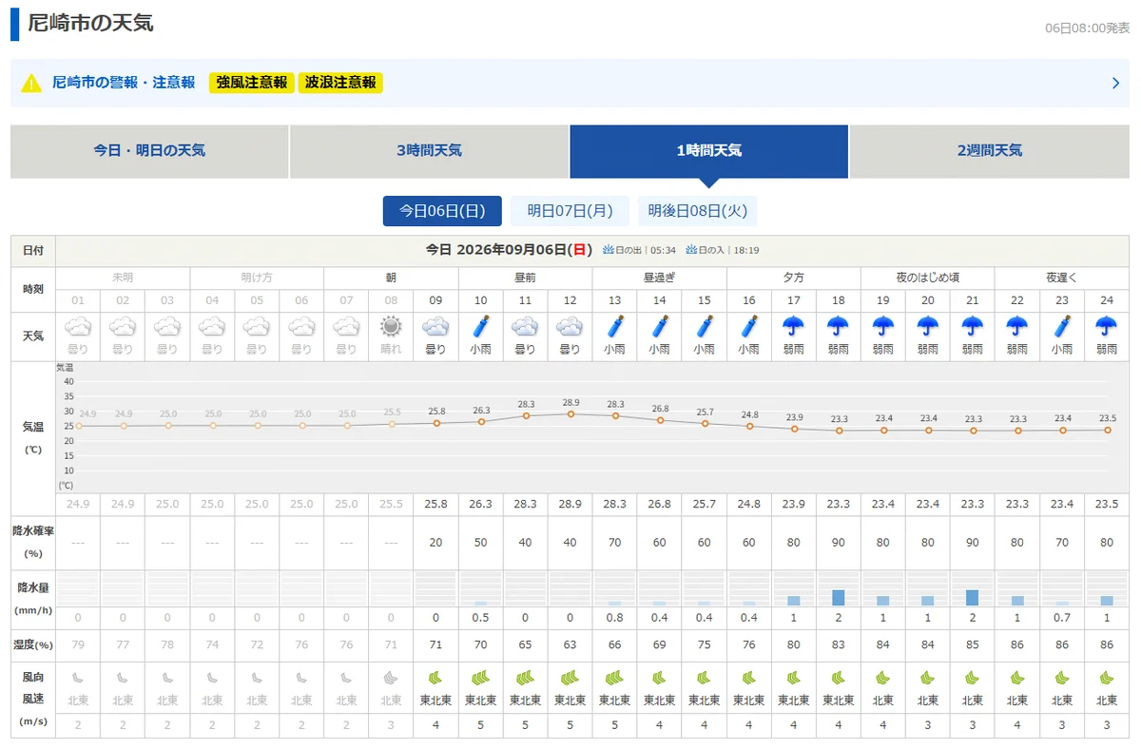Click the 21 o'clock precipitation bar
Screen dimensions: 1141x749
click(973, 598)
